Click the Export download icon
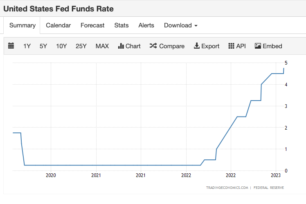The image size is (306, 204). coord(196,46)
